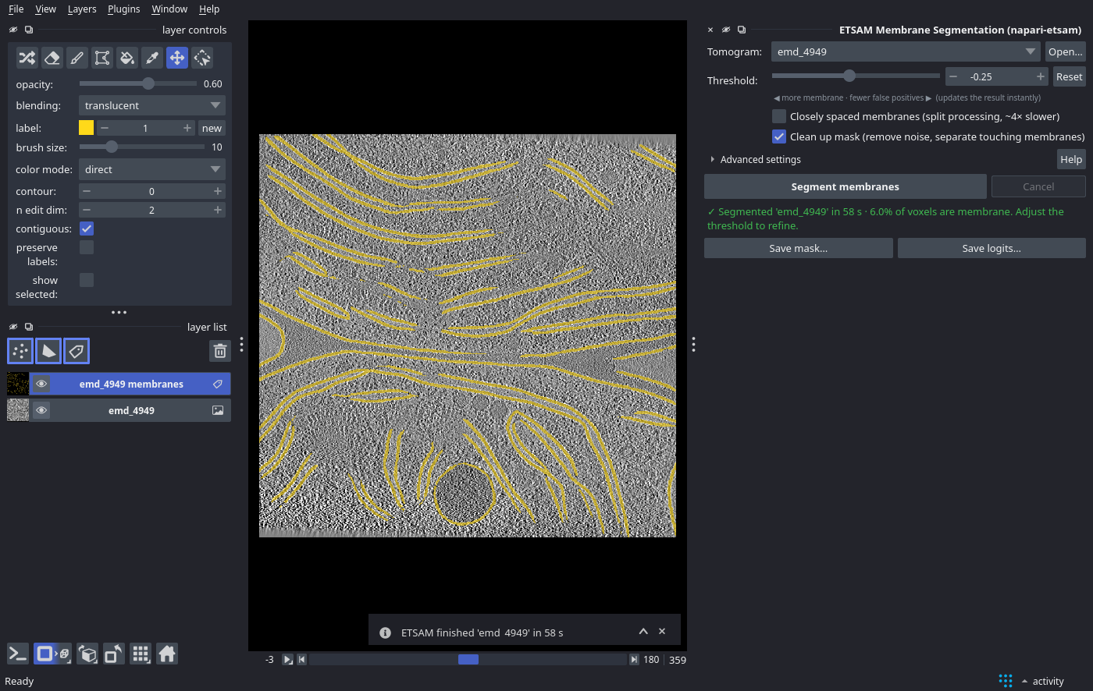Enable show selected checkbox
The image size is (1093, 691).
click(x=87, y=280)
